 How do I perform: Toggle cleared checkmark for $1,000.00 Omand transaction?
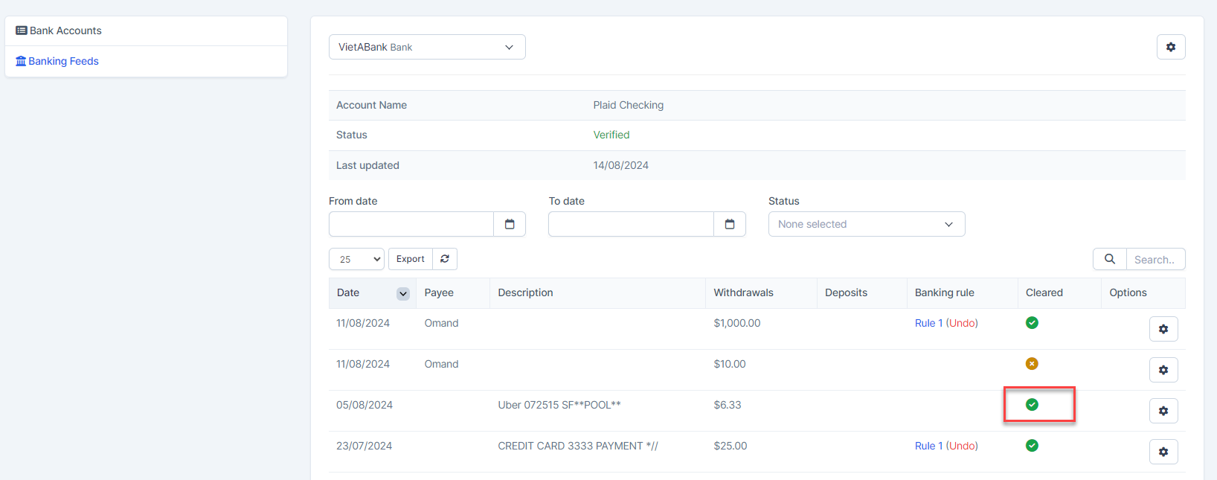tap(1032, 323)
